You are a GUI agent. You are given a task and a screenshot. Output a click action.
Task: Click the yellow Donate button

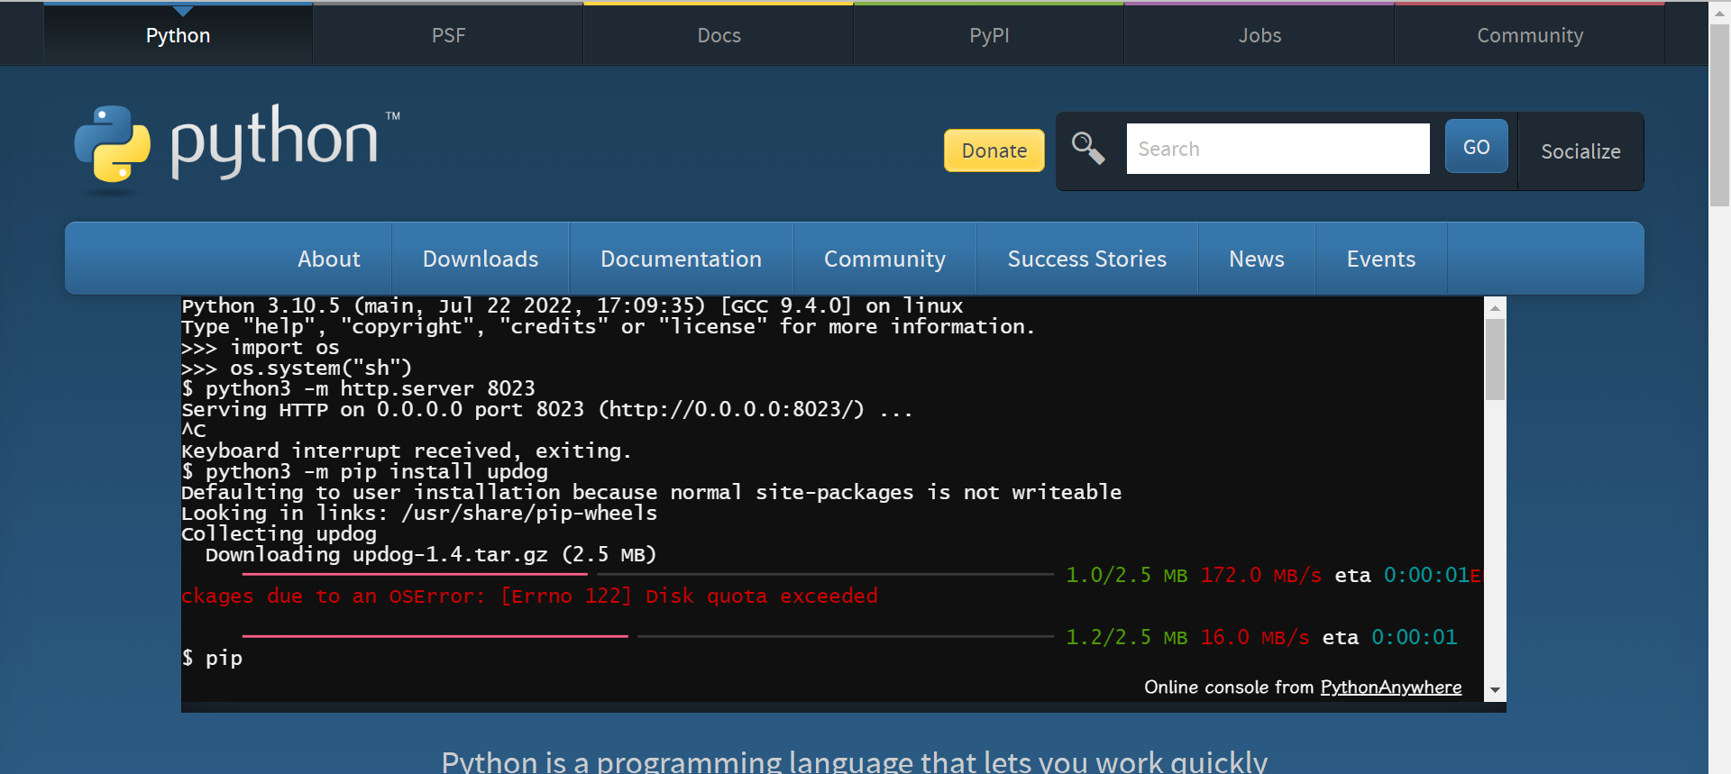point(994,150)
